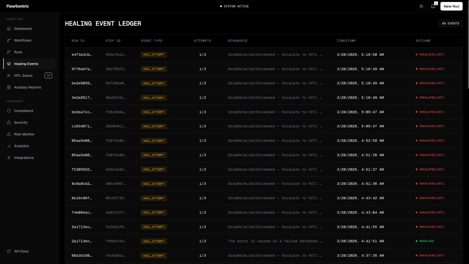Click the Dashboard home icon in sidebar

tap(9, 29)
